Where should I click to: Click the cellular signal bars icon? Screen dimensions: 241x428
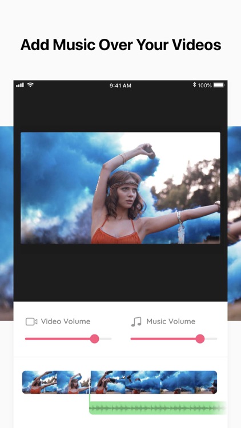pos(20,85)
